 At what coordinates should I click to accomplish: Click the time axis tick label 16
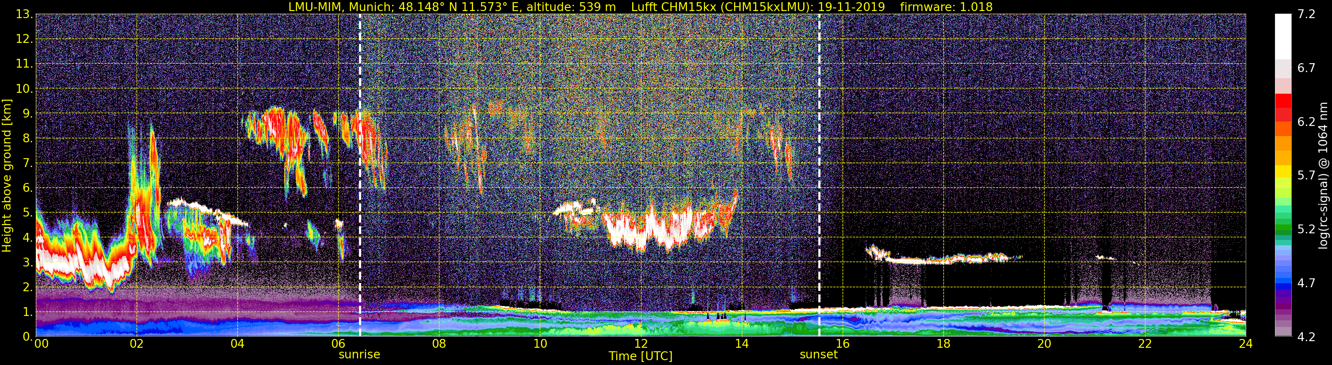[x=842, y=344]
